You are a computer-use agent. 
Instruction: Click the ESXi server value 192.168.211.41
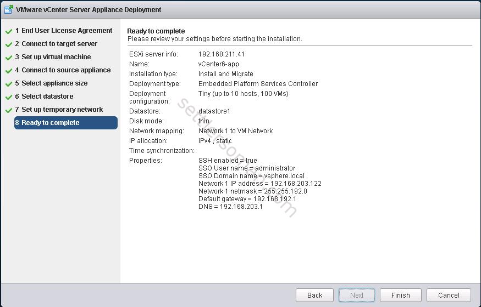[x=222, y=54]
